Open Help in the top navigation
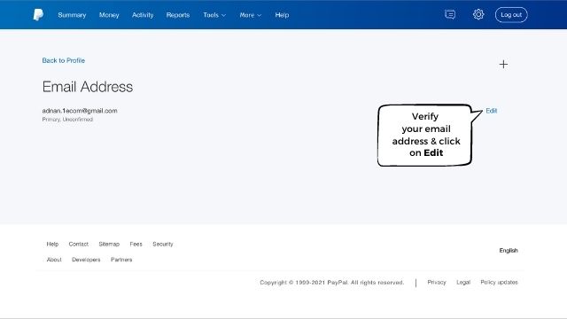This screenshot has height=319, width=567. coord(282,15)
